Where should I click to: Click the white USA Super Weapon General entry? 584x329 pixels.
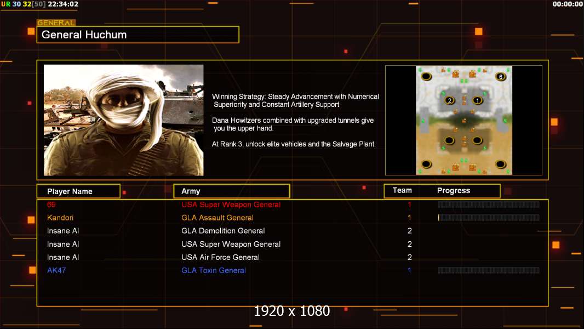pos(231,244)
